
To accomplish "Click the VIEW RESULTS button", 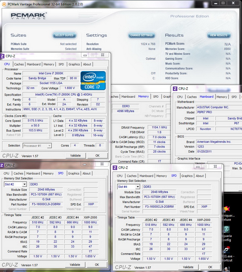I will coord(218,35).
